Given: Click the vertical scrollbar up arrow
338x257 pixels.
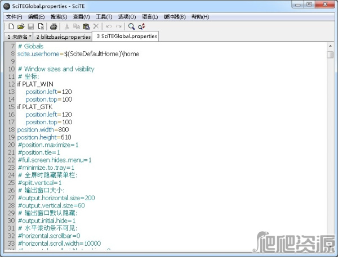Looking at the screenshot, I should pyautogui.click(x=330, y=46).
